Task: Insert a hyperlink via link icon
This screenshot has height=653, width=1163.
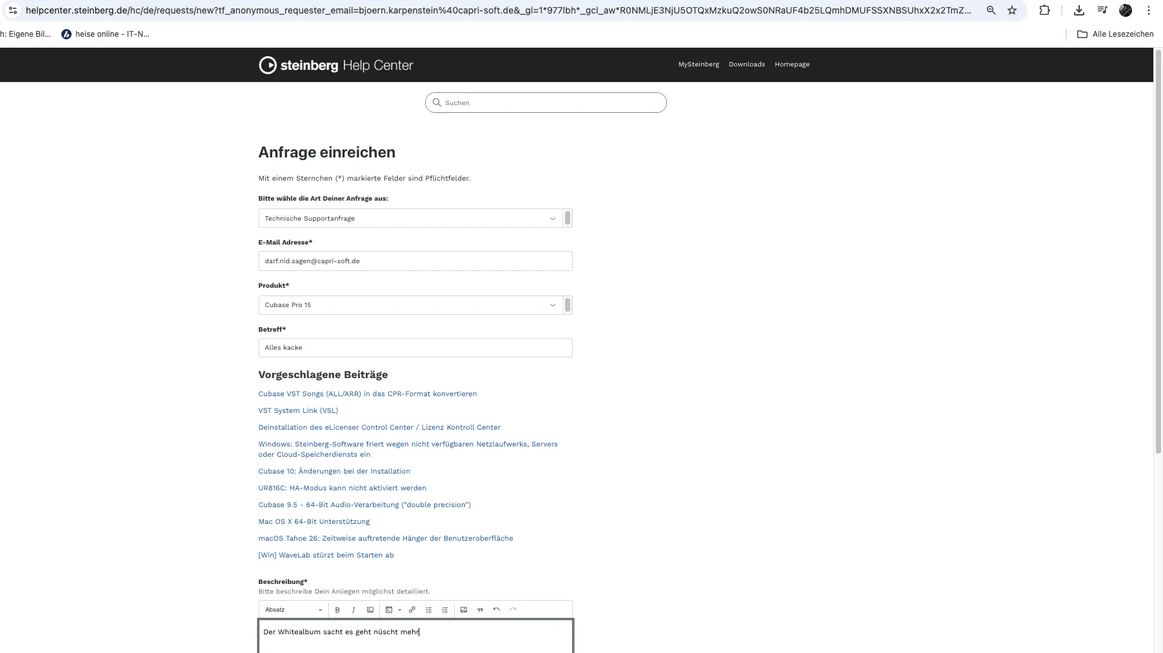Action: tap(412, 610)
